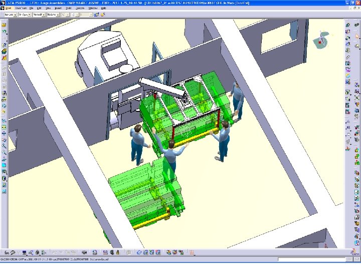Open the File menu
Viewport: 361px width, 271px height.
[31, 8]
